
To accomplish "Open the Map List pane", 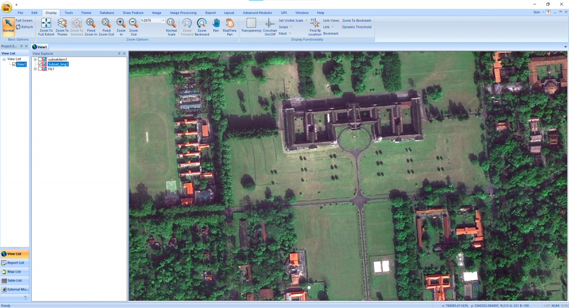I will coord(14,272).
